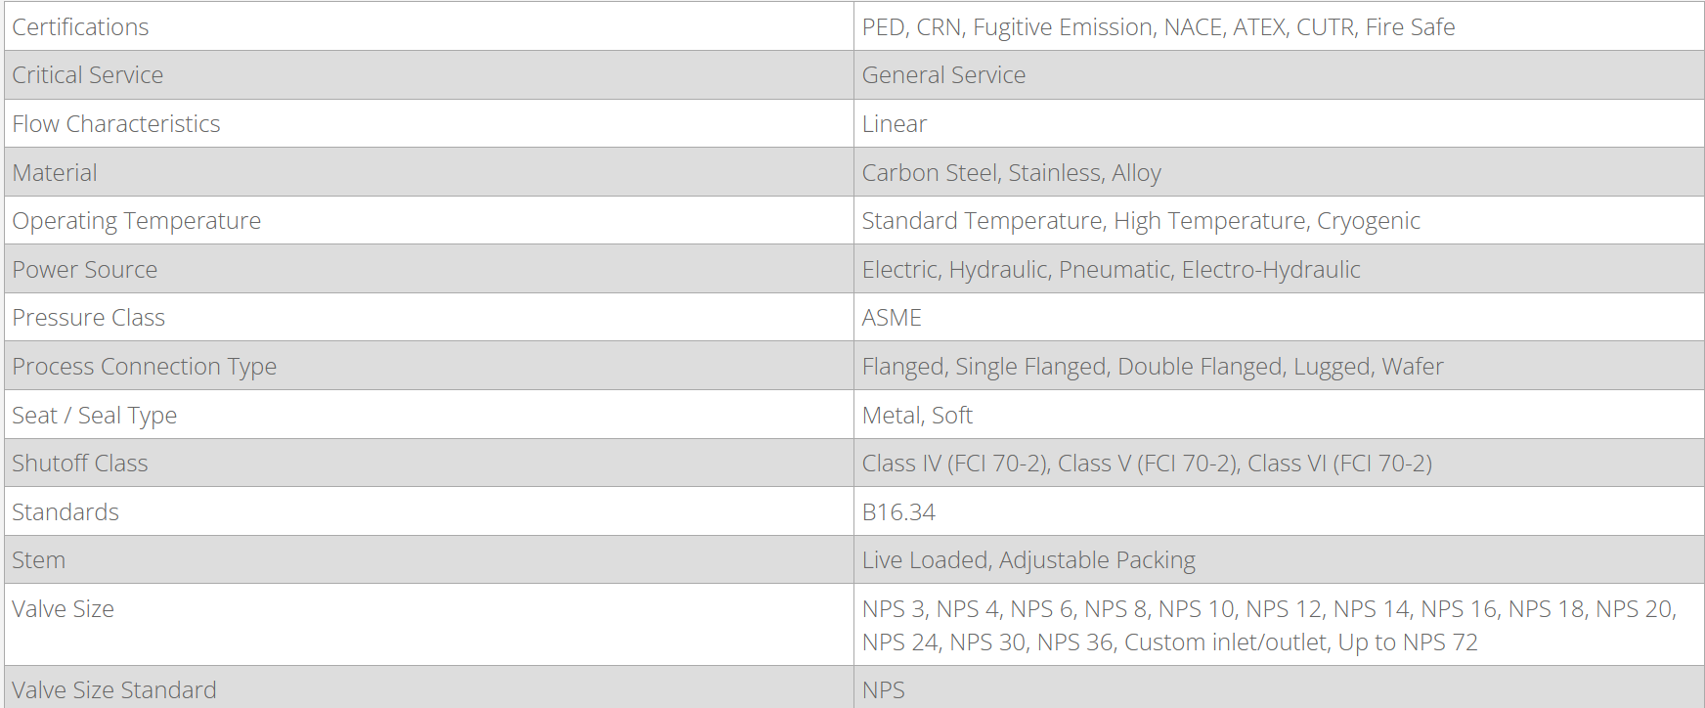Click the Live Loaded, Adjustable Packing value
The height and width of the screenshot is (708, 1705).
1028,560
